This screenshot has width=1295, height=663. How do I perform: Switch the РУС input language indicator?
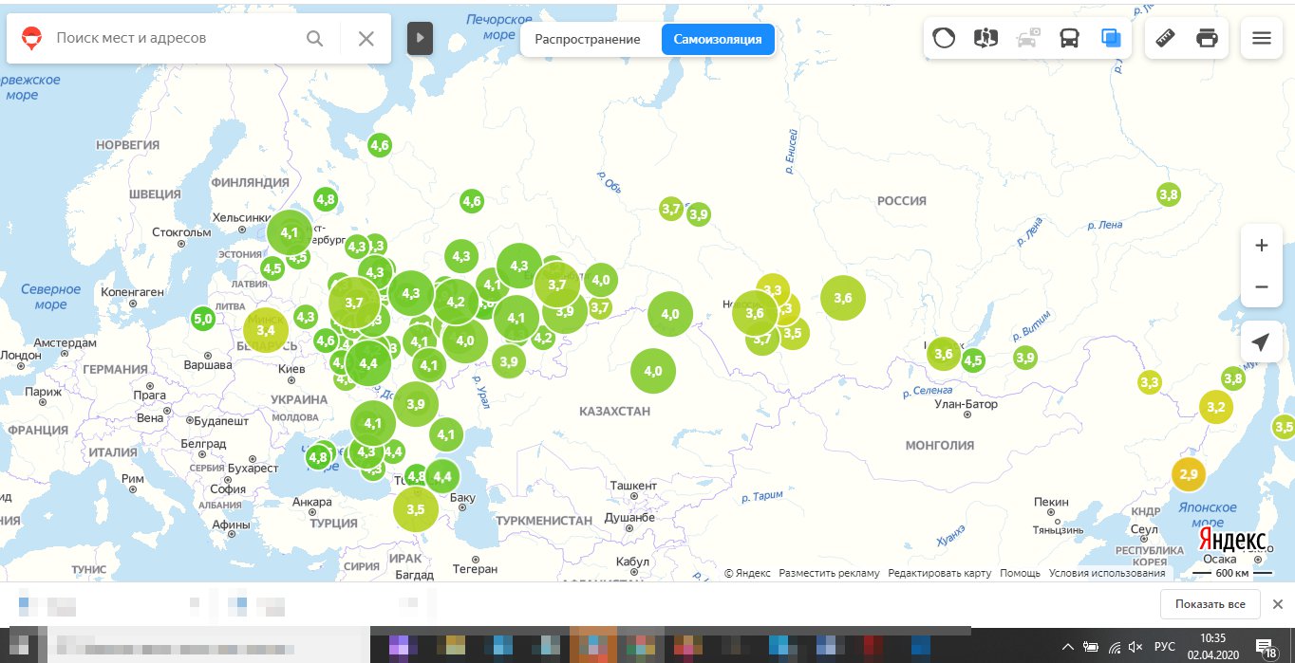[1165, 647]
